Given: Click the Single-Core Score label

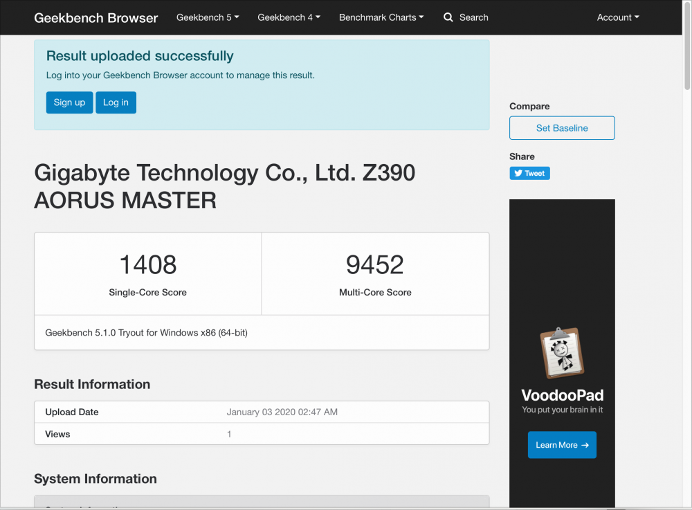Looking at the screenshot, I should pos(148,293).
